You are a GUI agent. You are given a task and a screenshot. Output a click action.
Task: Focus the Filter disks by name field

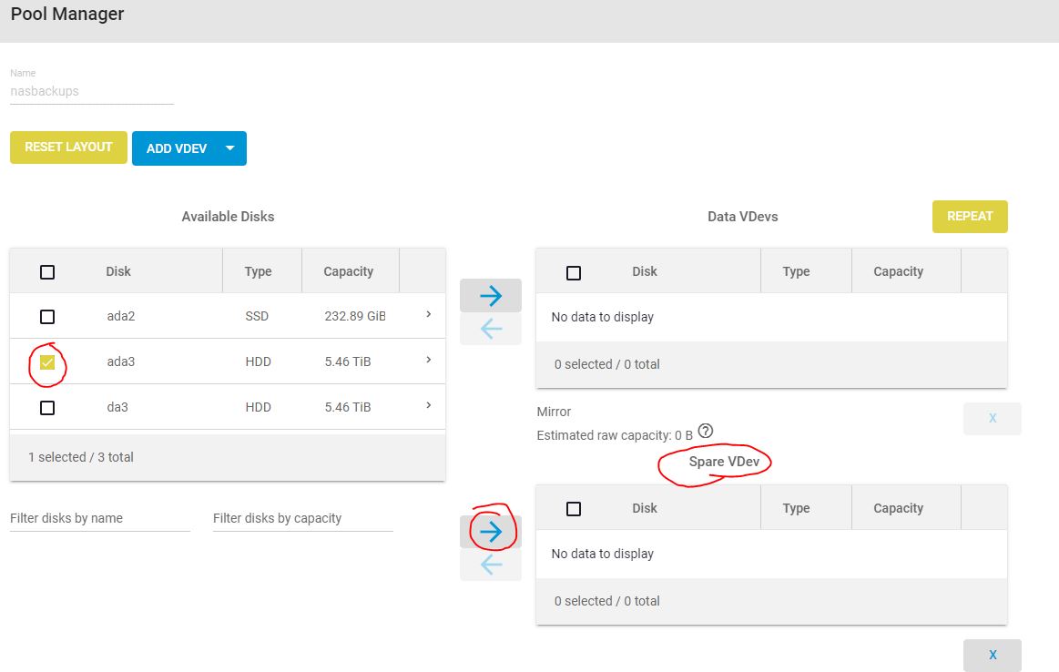point(99,518)
